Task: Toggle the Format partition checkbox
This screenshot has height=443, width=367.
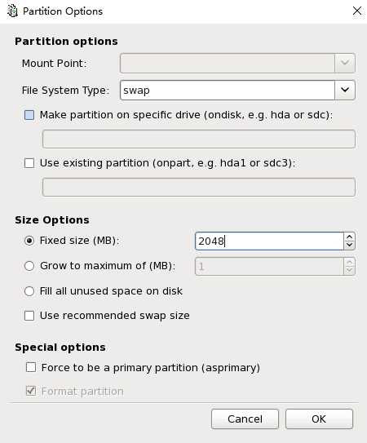Action: [31, 391]
